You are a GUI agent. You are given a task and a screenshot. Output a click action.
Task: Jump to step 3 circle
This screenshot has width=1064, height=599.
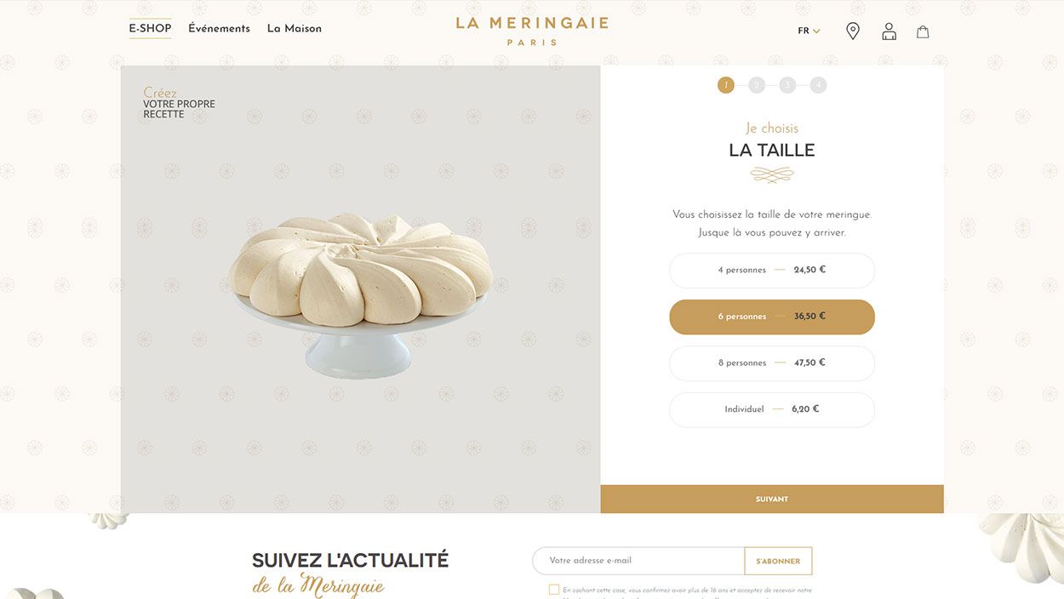click(787, 85)
